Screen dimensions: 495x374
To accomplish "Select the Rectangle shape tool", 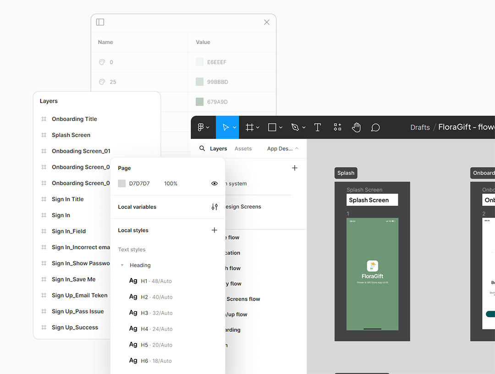I will [x=272, y=127].
